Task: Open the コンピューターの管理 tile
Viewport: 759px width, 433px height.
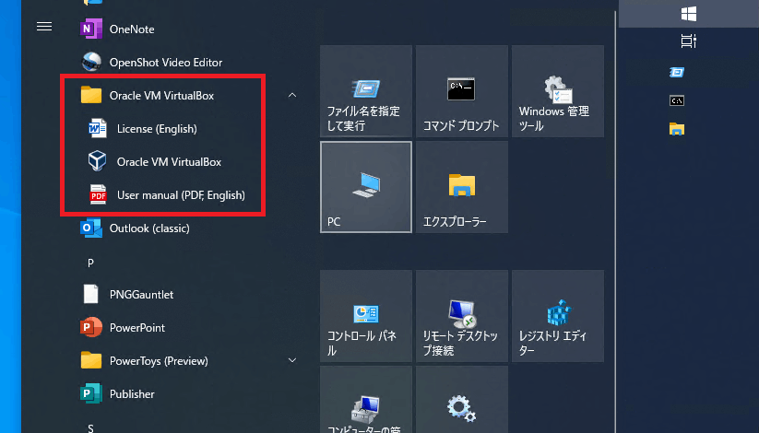Action: point(366,400)
